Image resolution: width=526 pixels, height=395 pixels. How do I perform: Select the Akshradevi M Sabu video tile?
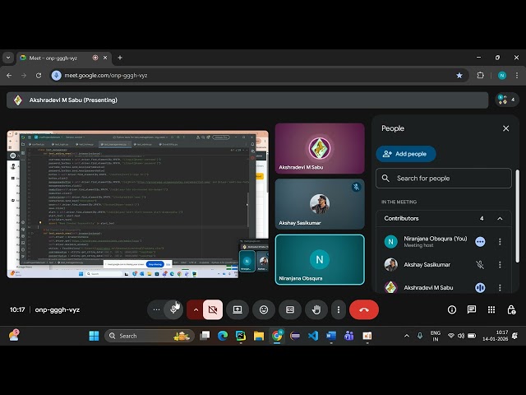320,148
